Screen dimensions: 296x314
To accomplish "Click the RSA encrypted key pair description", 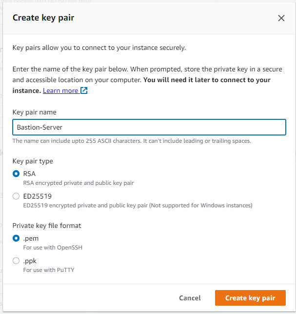I will (x=79, y=183).
